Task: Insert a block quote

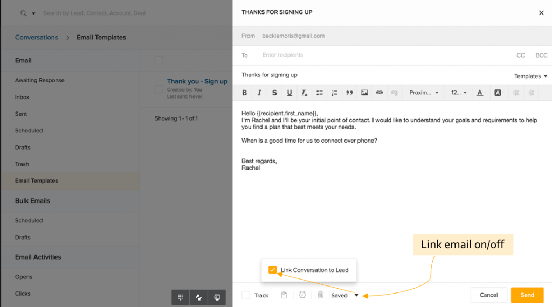Action: coord(349,93)
